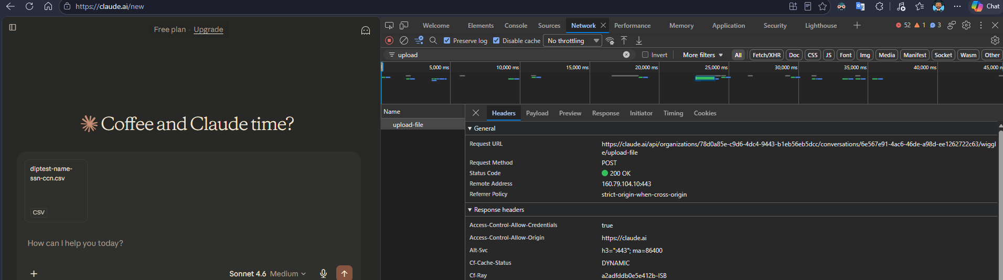Image resolution: width=1003 pixels, height=280 pixels.
Task: Filter requests by Wasm type
Action: point(968,55)
